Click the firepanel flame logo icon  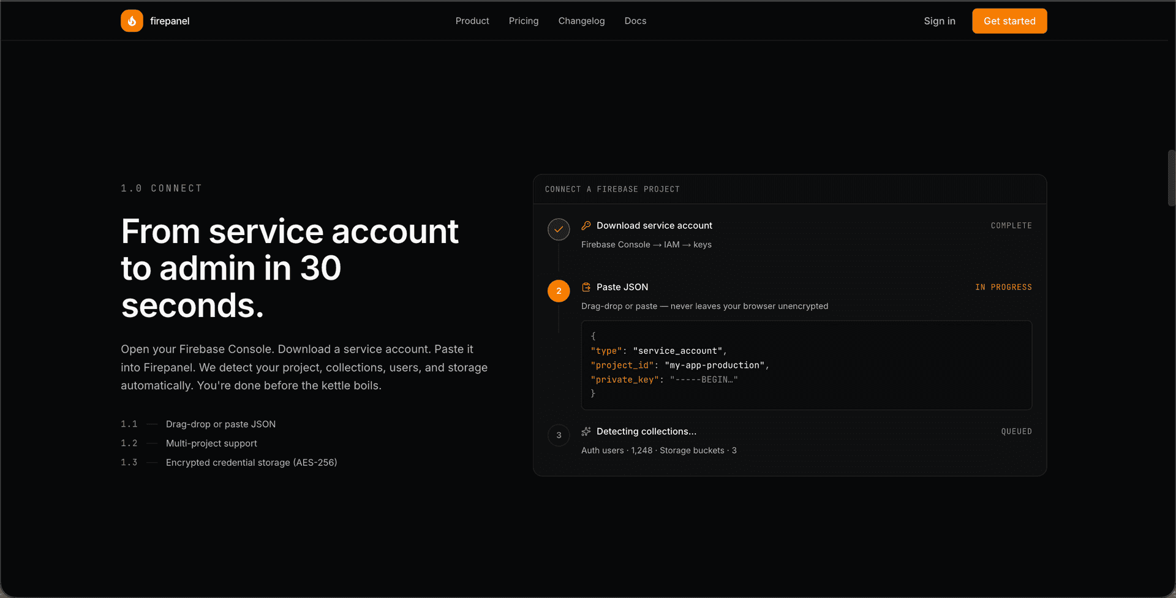click(x=132, y=21)
